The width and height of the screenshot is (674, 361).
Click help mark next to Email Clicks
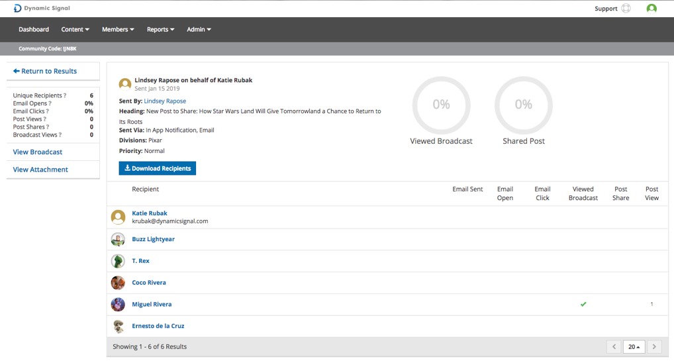[47, 111]
